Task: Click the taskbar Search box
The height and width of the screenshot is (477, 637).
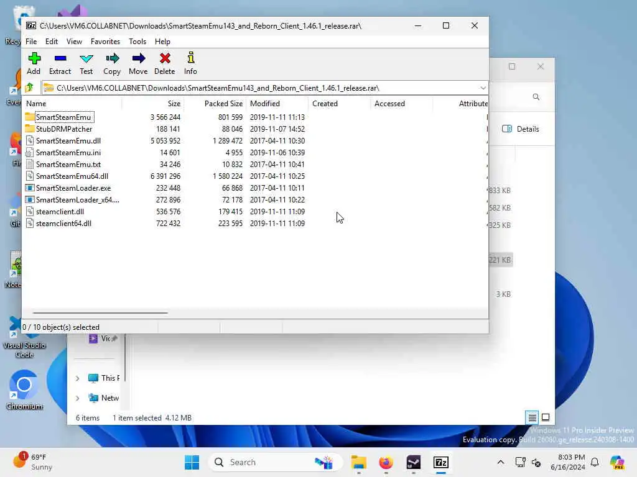Action: pos(275,462)
